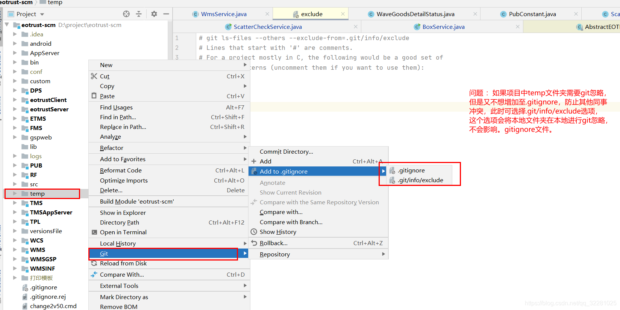Choose Cut from context menu
The width and height of the screenshot is (620, 310).
pyautogui.click(x=169, y=76)
